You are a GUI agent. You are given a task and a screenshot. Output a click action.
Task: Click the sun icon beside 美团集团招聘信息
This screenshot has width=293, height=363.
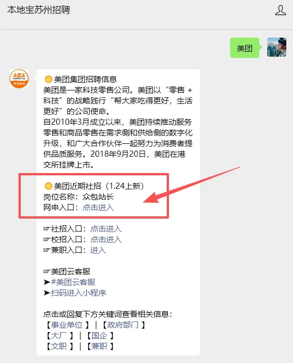click(48, 79)
